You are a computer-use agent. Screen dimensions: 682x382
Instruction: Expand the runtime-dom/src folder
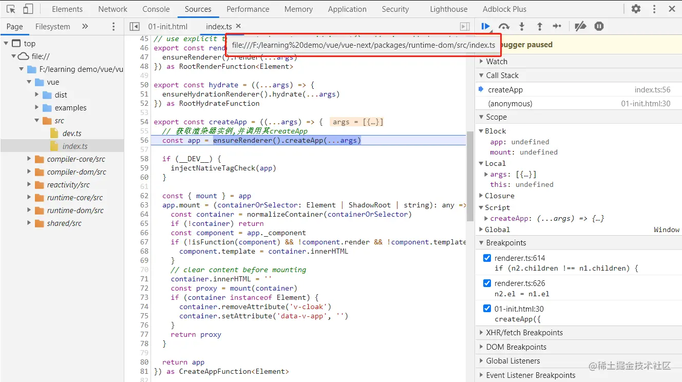click(x=29, y=211)
